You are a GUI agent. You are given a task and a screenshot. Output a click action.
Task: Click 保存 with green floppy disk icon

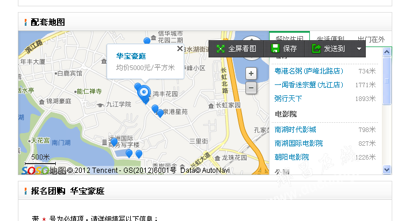(x=284, y=49)
